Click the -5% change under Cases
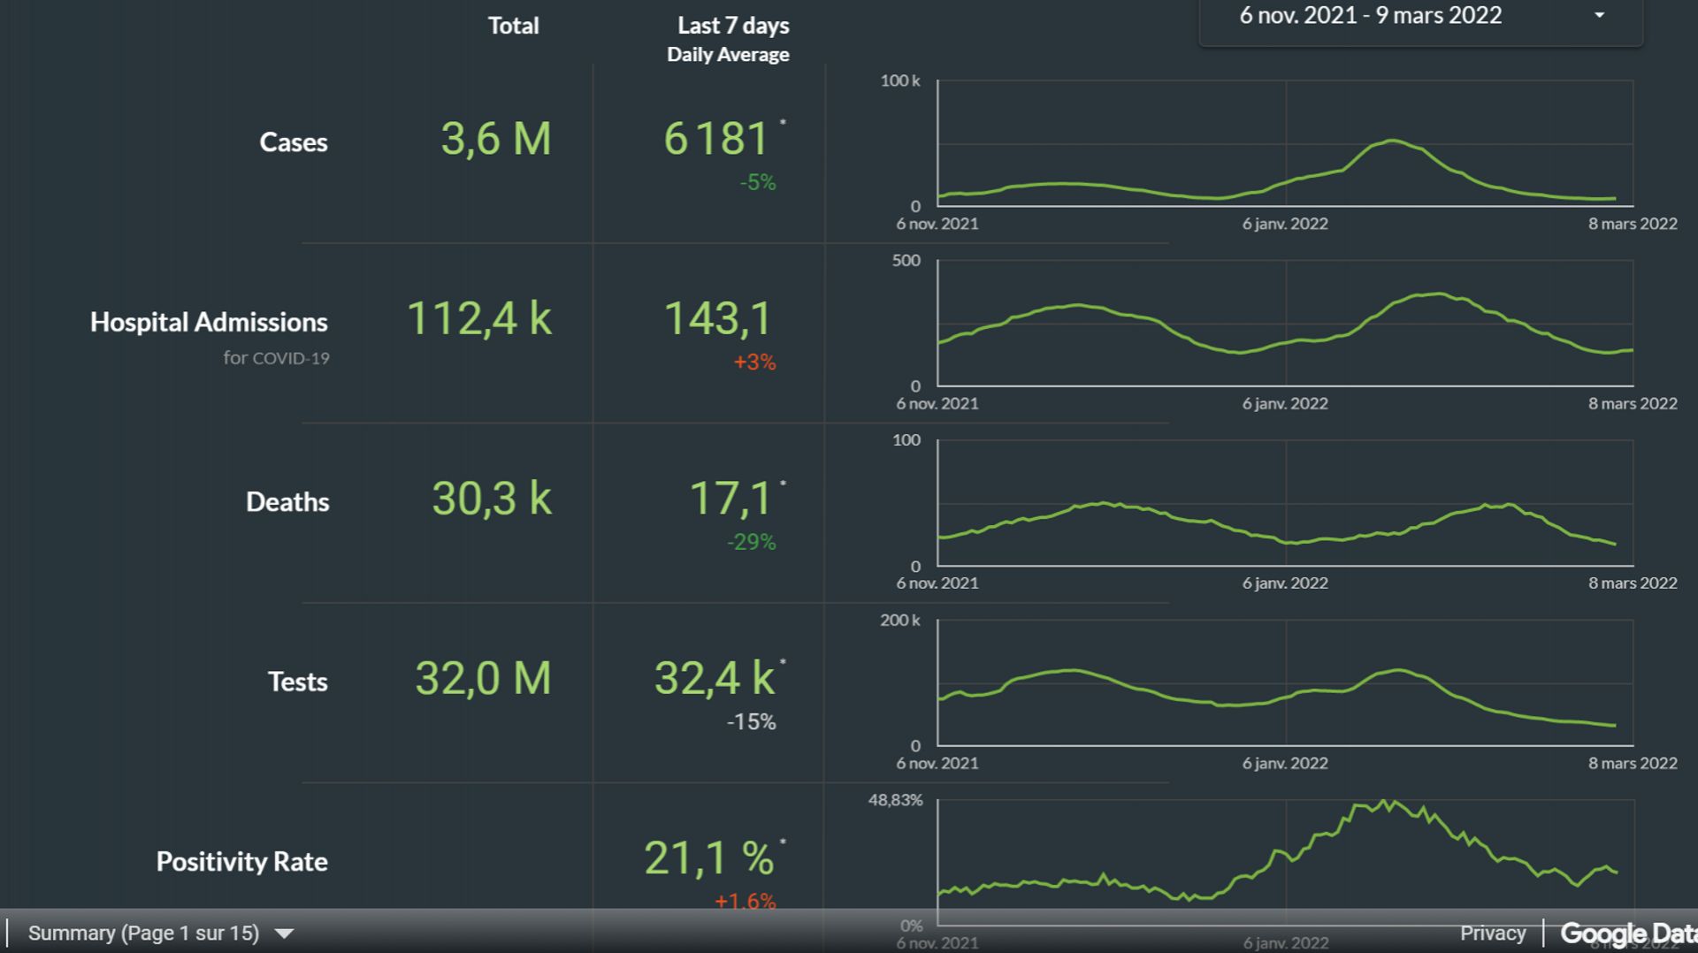 (x=758, y=182)
